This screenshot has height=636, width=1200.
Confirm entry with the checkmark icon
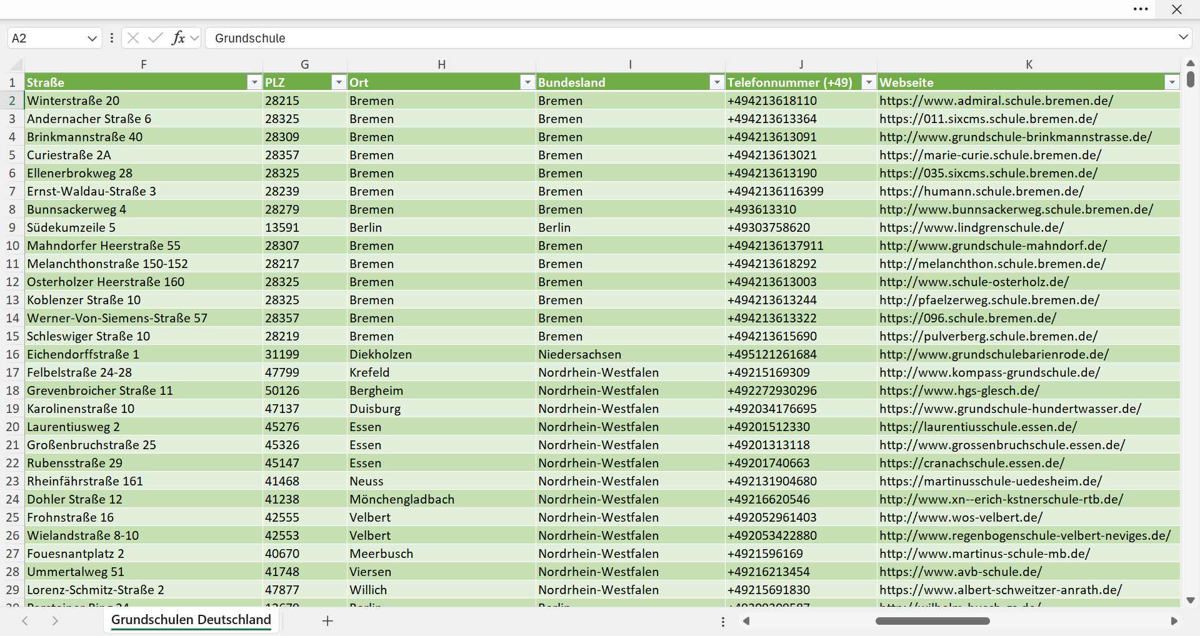click(x=155, y=38)
